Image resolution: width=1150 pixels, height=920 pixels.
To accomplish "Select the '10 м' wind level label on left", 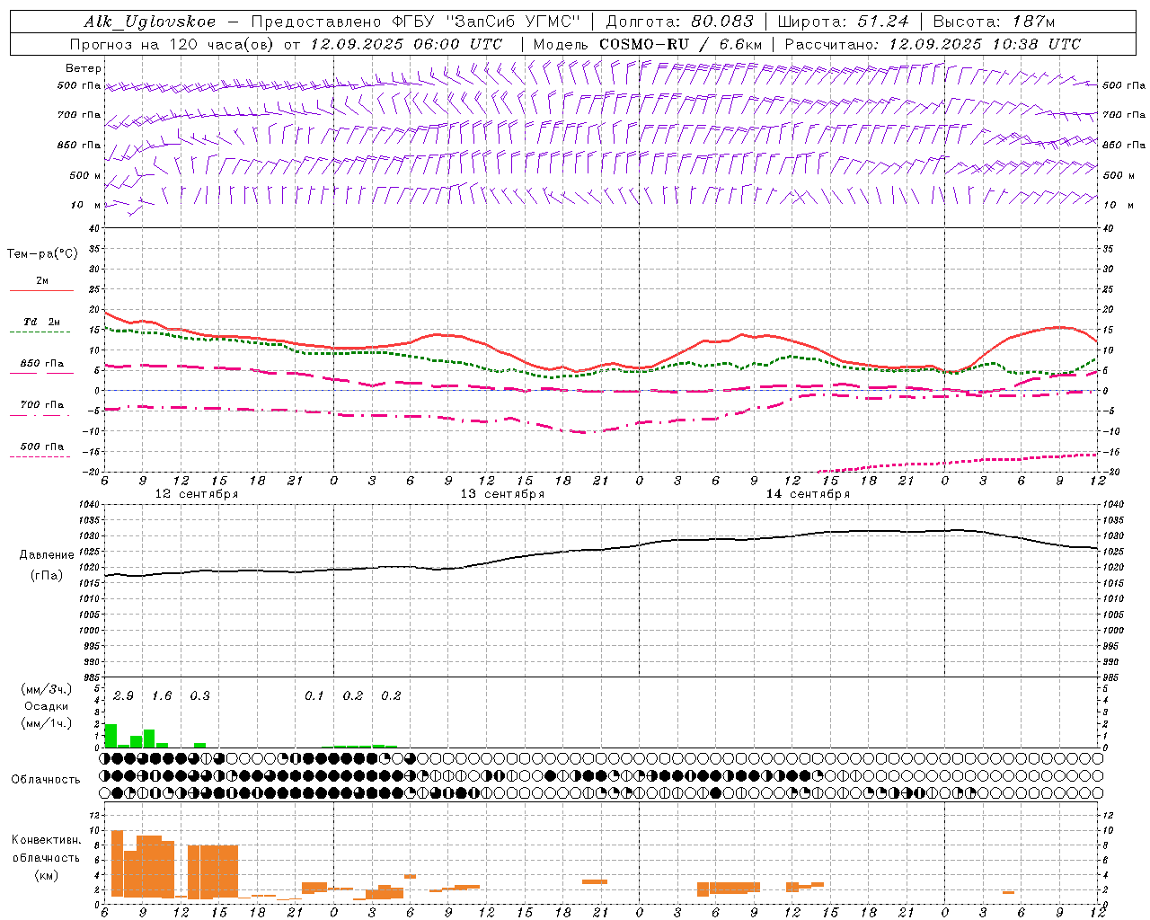I will (x=86, y=205).
